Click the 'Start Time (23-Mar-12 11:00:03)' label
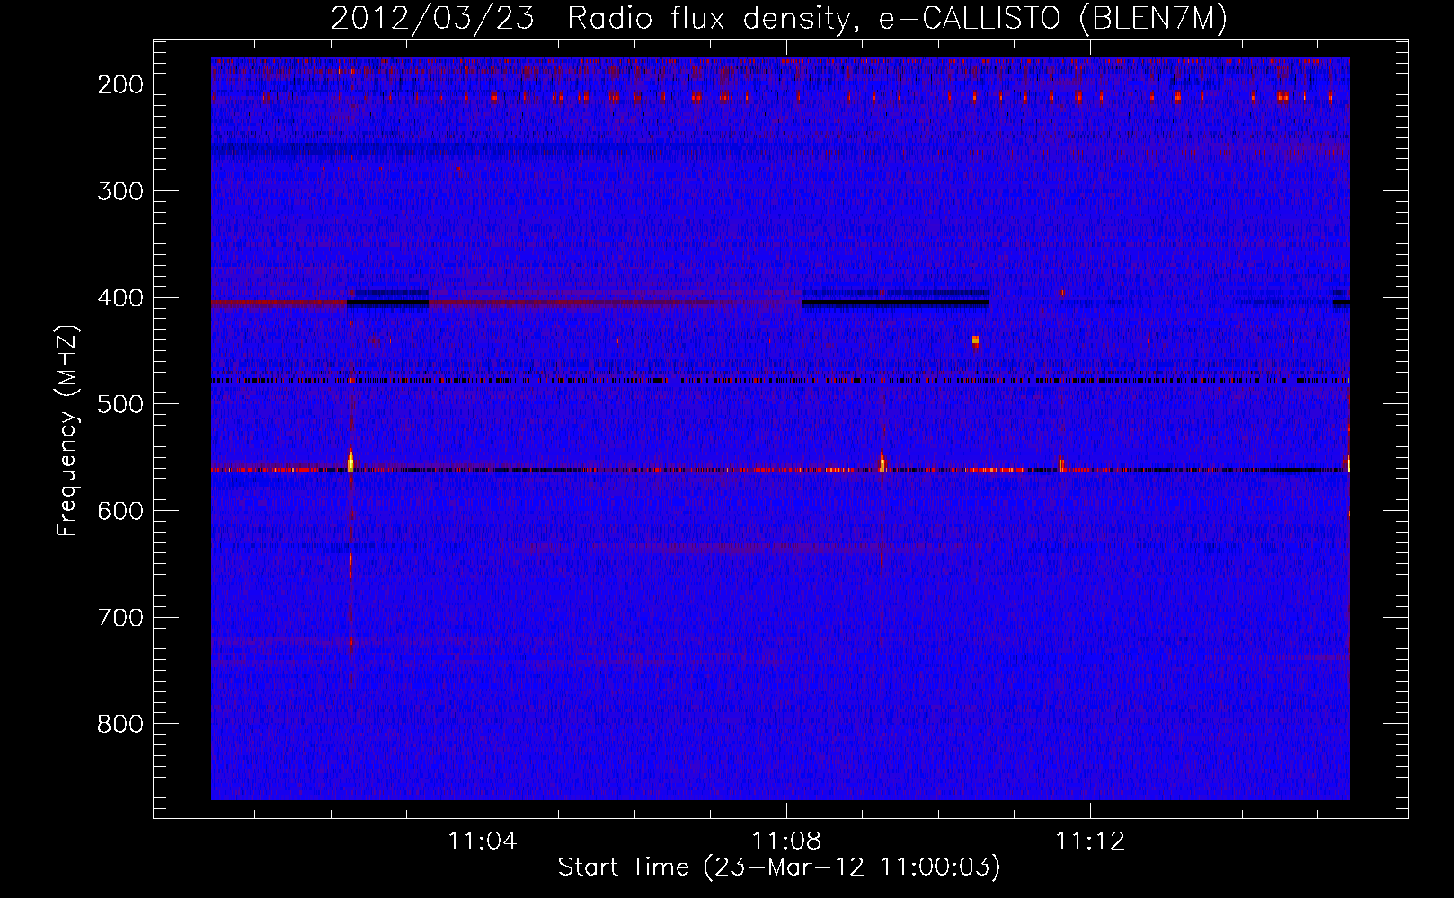This screenshot has width=1454, height=898. (x=779, y=867)
